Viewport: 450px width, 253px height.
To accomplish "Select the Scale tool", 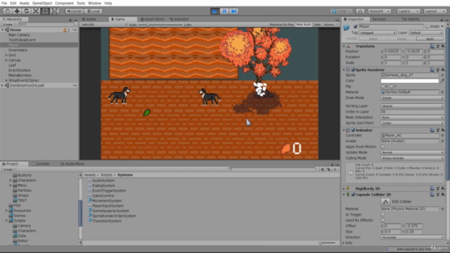I will point(36,11).
